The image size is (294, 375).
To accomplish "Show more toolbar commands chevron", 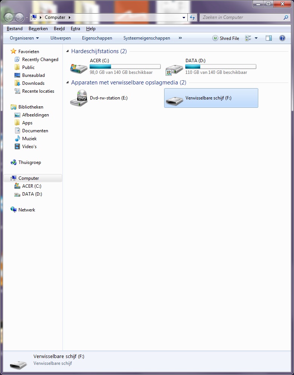I will click(180, 38).
